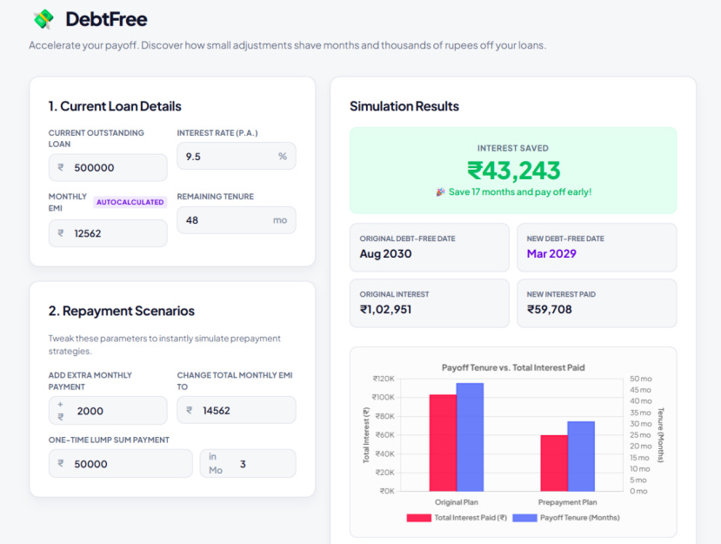721x544 pixels.
Task: Click the Original Plan red interest bar
Action: pyautogui.click(x=443, y=443)
